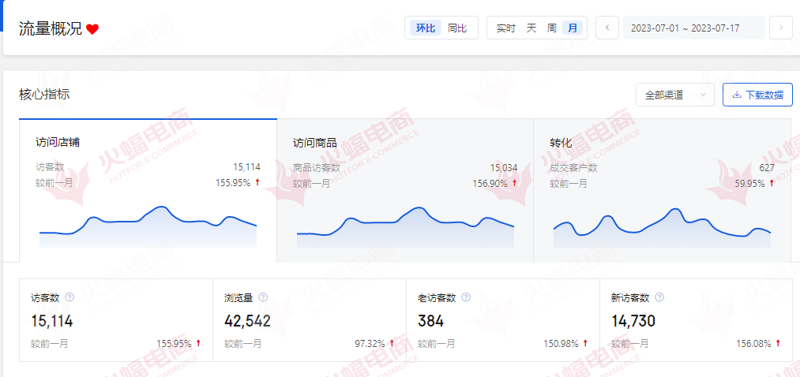Open the 全部渠道 channel dropdown
Image resolution: width=800 pixels, height=377 pixels.
tap(674, 95)
